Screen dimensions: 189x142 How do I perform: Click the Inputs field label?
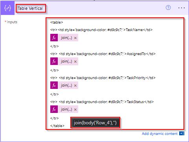tap(12, 22)
